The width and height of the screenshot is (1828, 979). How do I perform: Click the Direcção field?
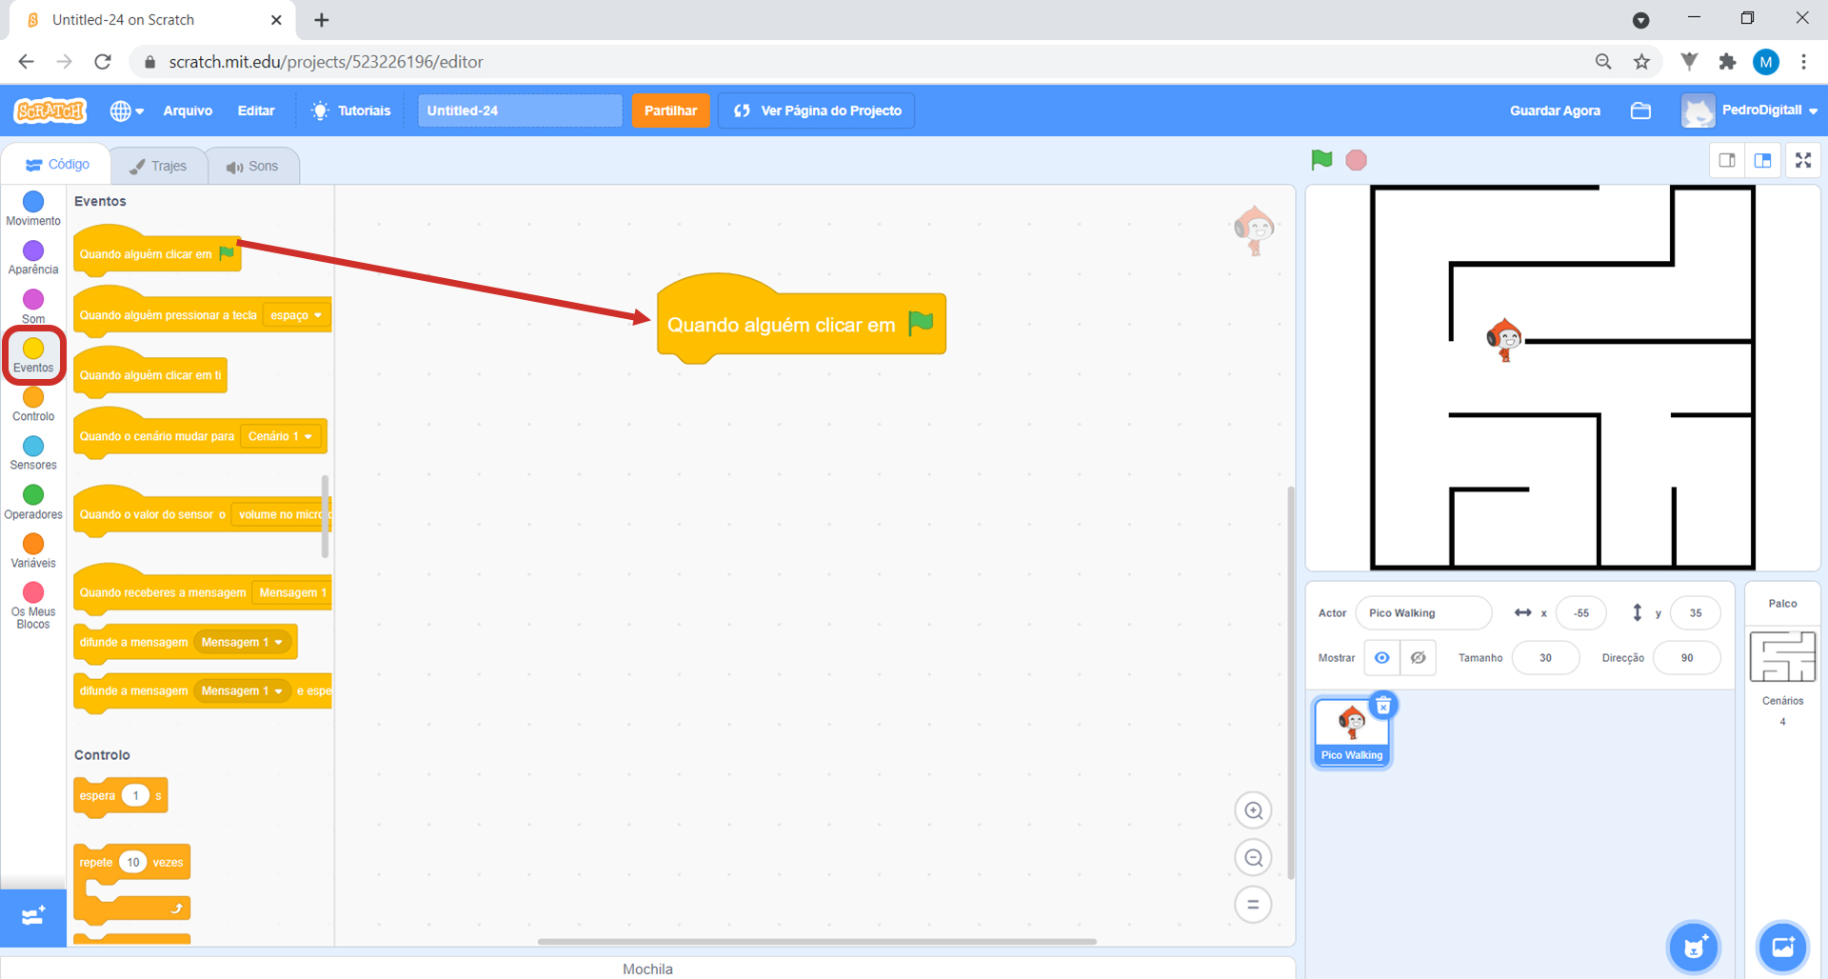coord(1686,657)
